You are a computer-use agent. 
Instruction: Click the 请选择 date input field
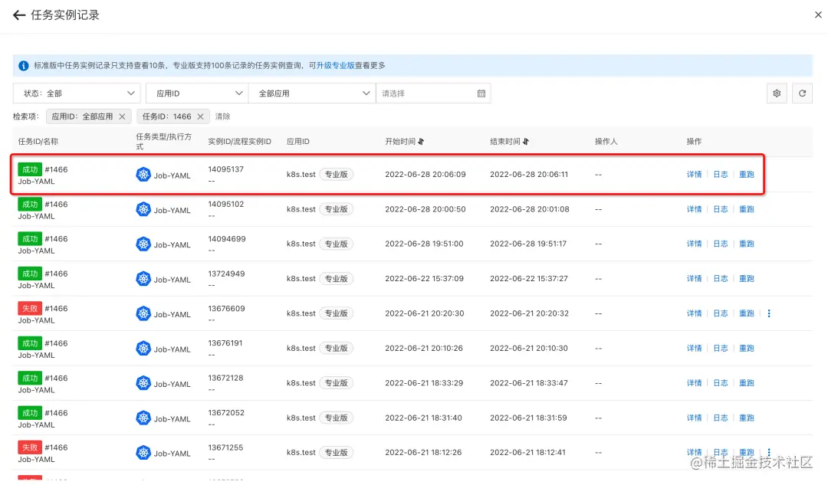(x=433, y=93)
